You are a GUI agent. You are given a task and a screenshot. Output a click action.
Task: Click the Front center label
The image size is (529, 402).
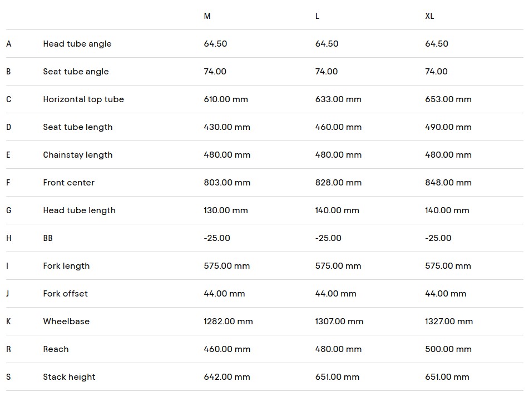69,183
